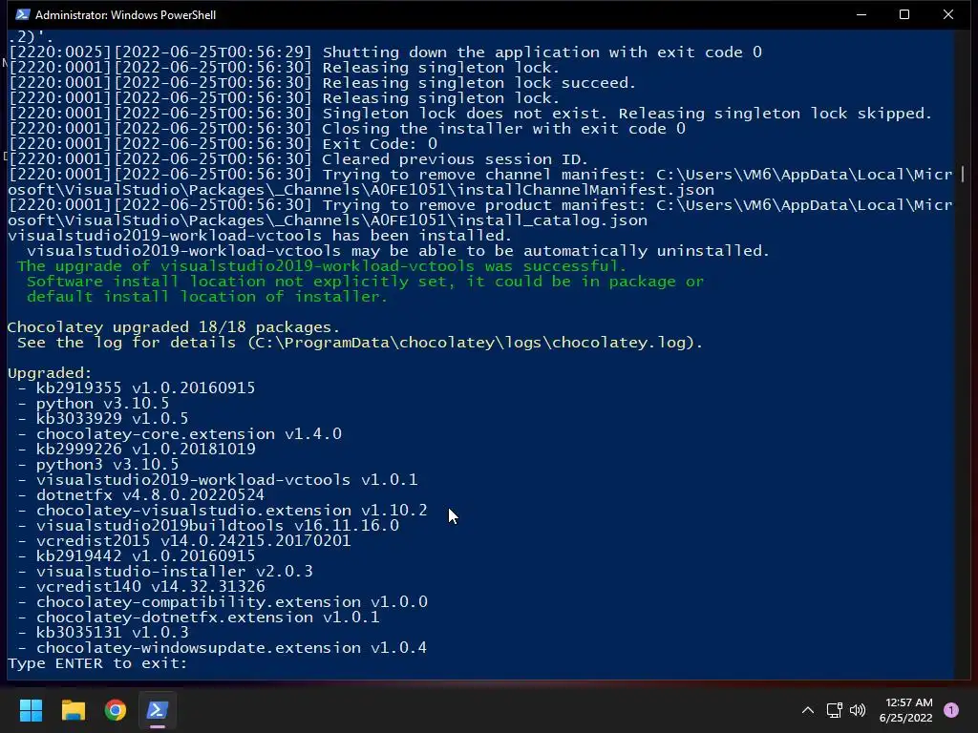
Task: Close the Administrator PowerShell window
Action: point(948,14)
